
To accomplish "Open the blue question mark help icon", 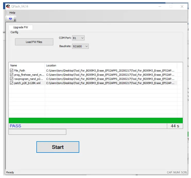I will coord(11,19).
